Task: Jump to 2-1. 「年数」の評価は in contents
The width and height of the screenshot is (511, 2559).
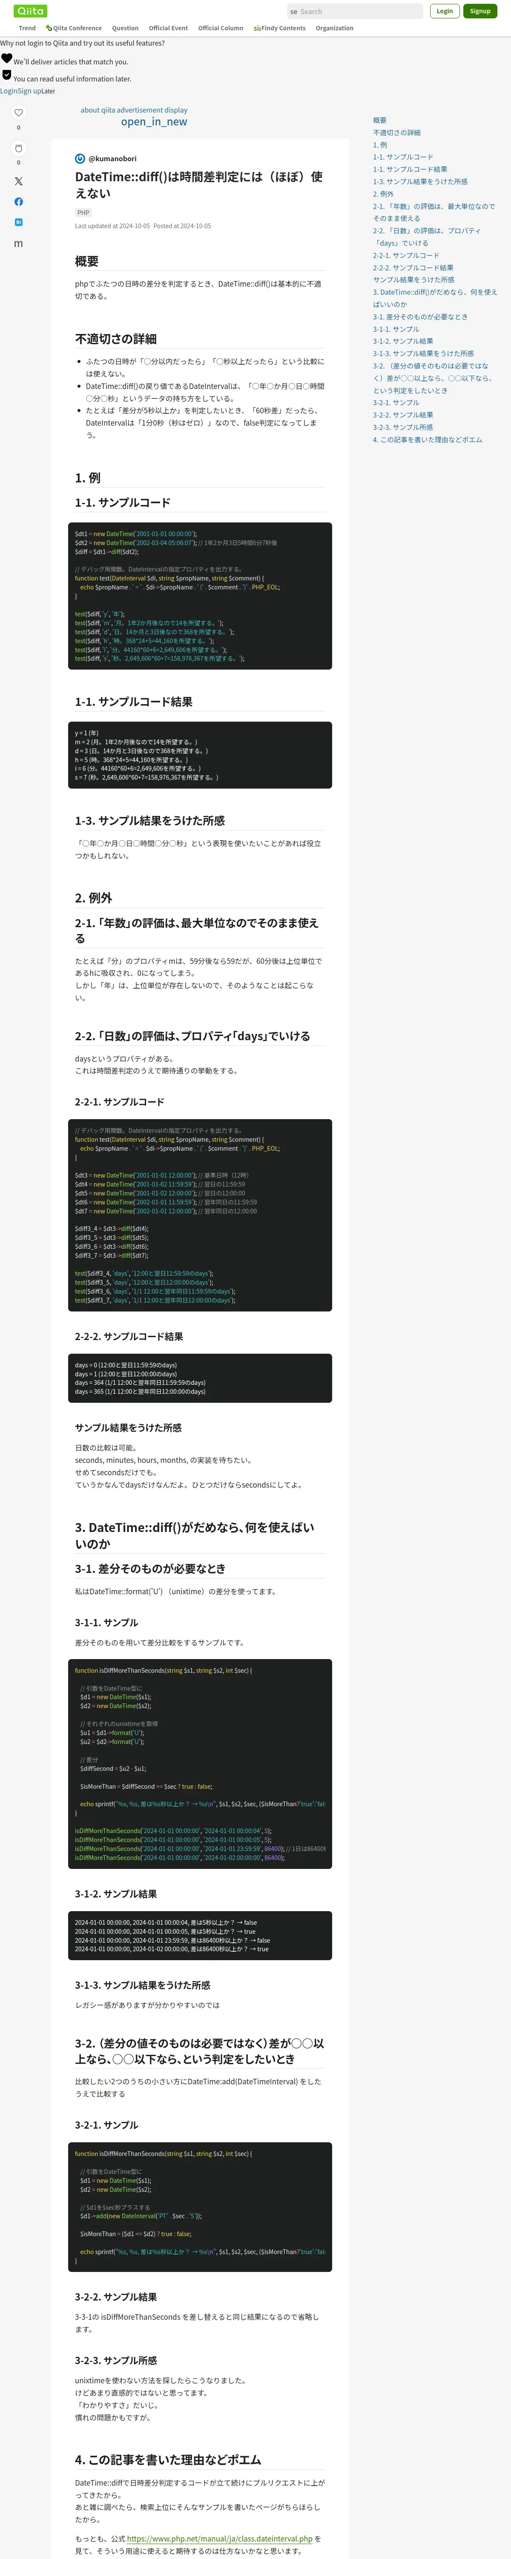Action: [x=433, y=212]
